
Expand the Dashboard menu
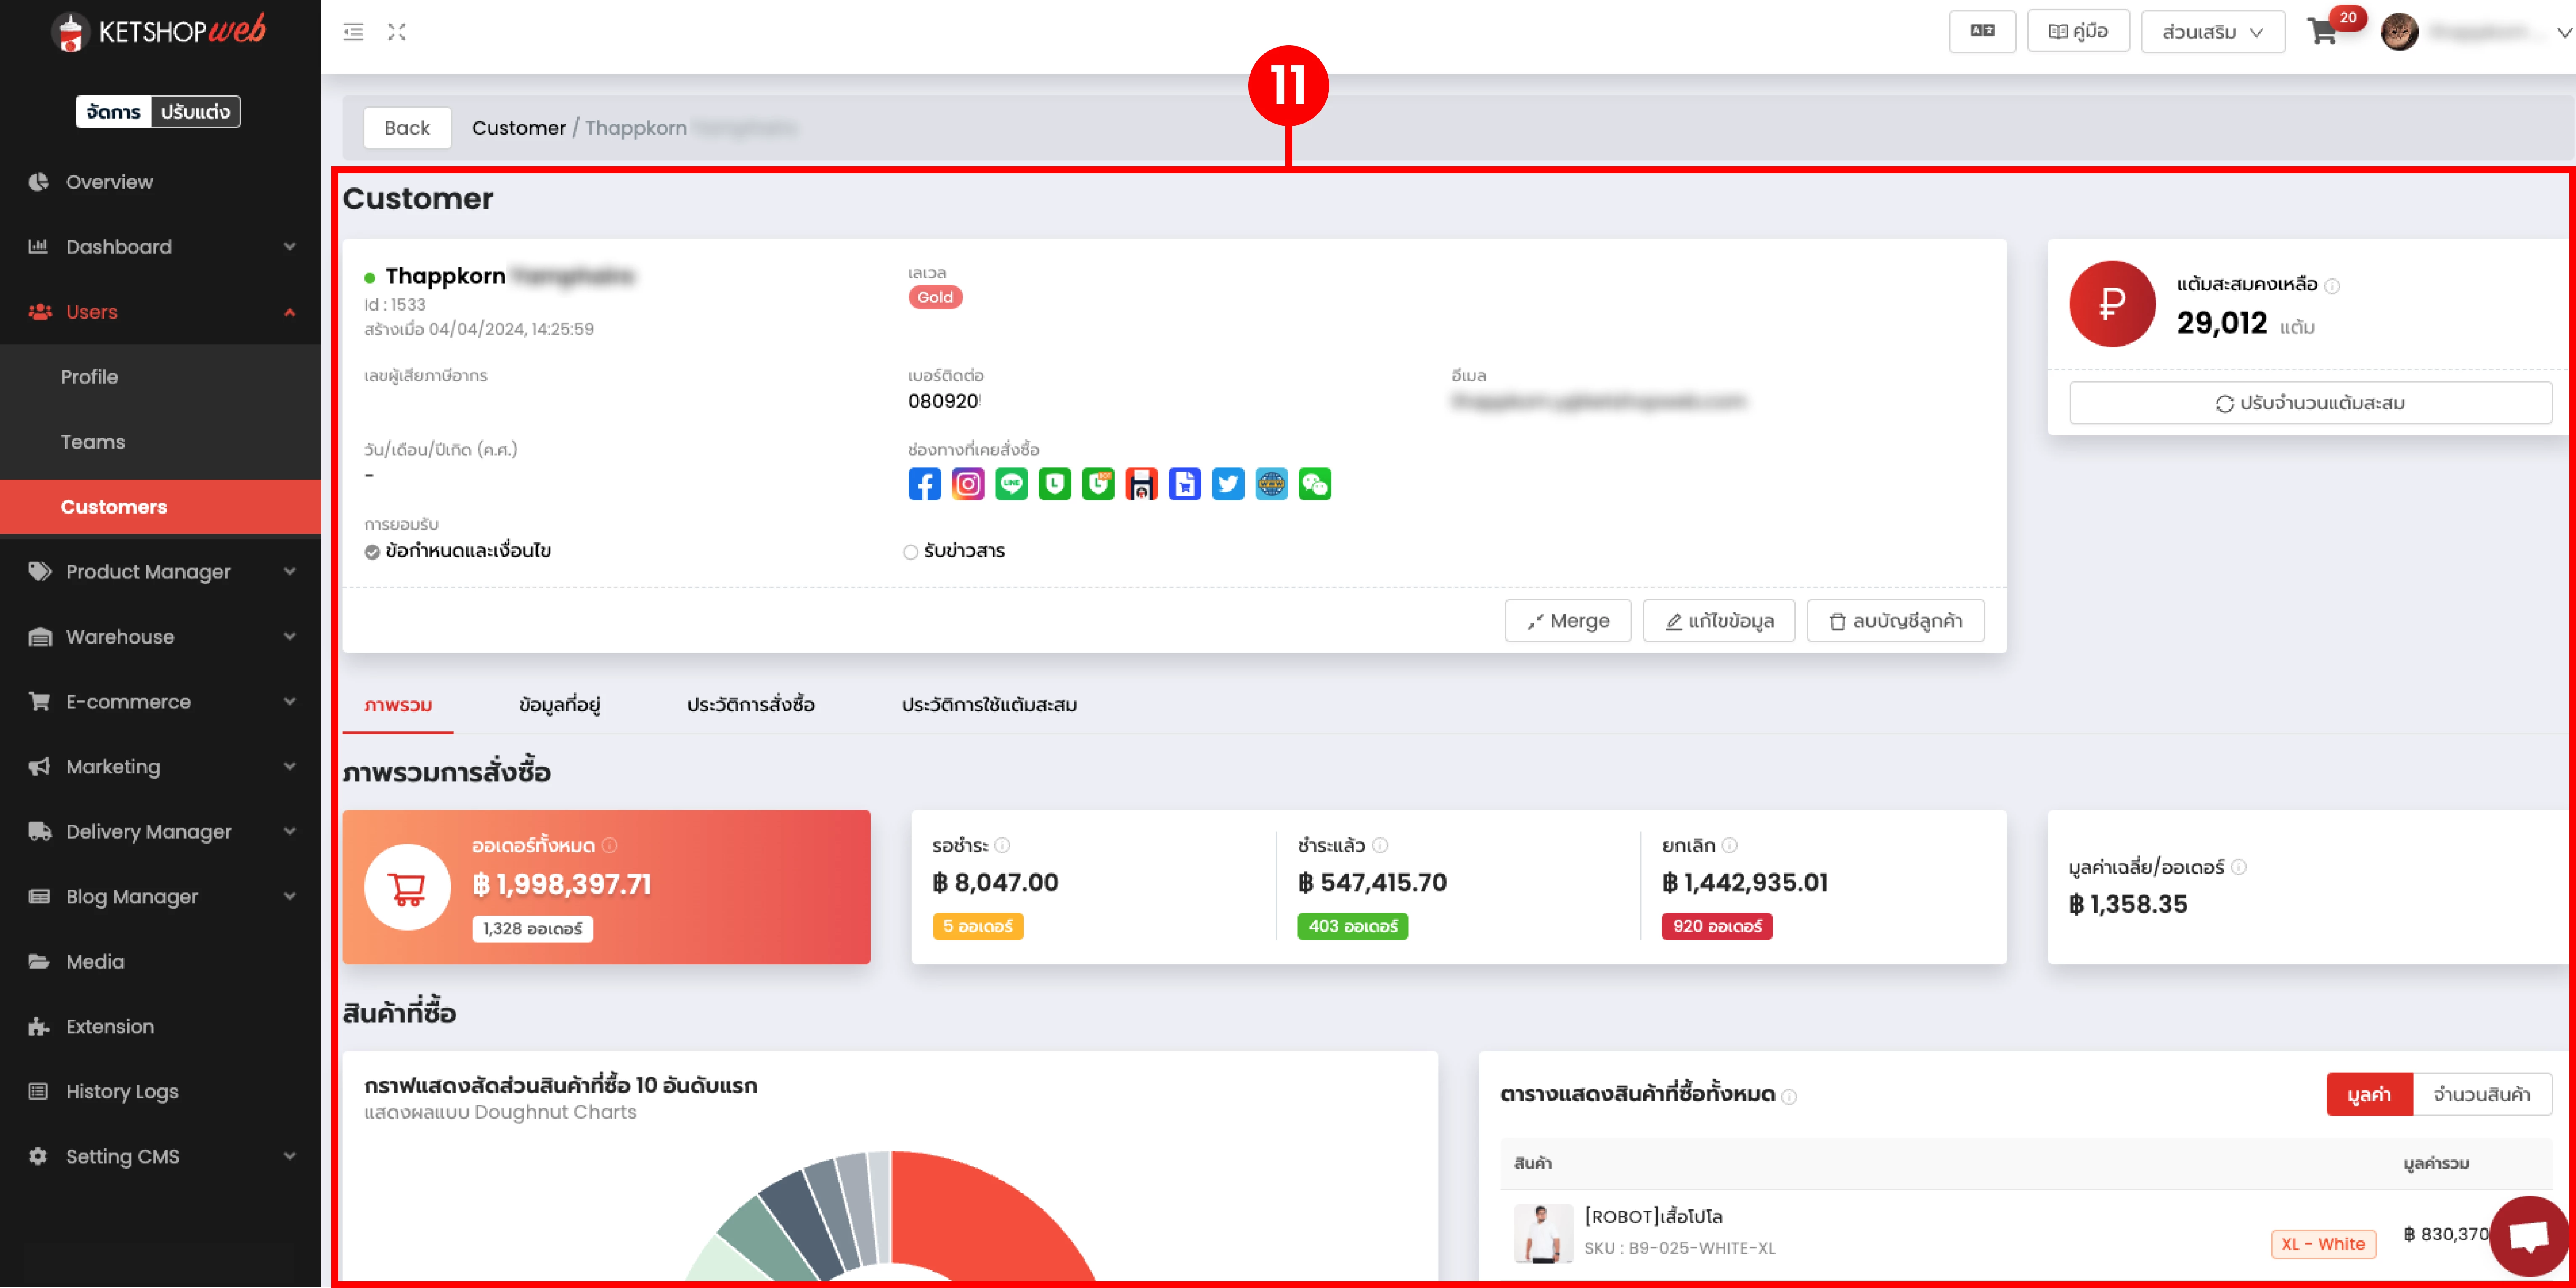[160, 247]
